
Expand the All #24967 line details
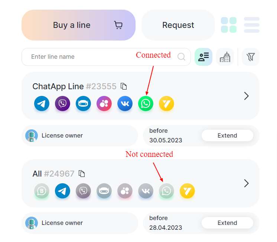pyautogui.click(x=246, y=183)
